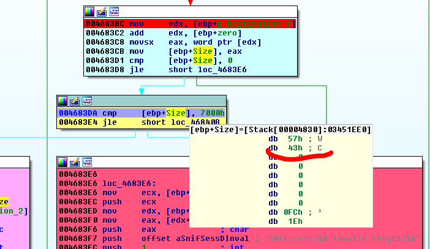Viewport: 430px width, 249px height.
Task: Click the pencil icon on the red loc_4683E6 block
Action: tap(75, 162)
